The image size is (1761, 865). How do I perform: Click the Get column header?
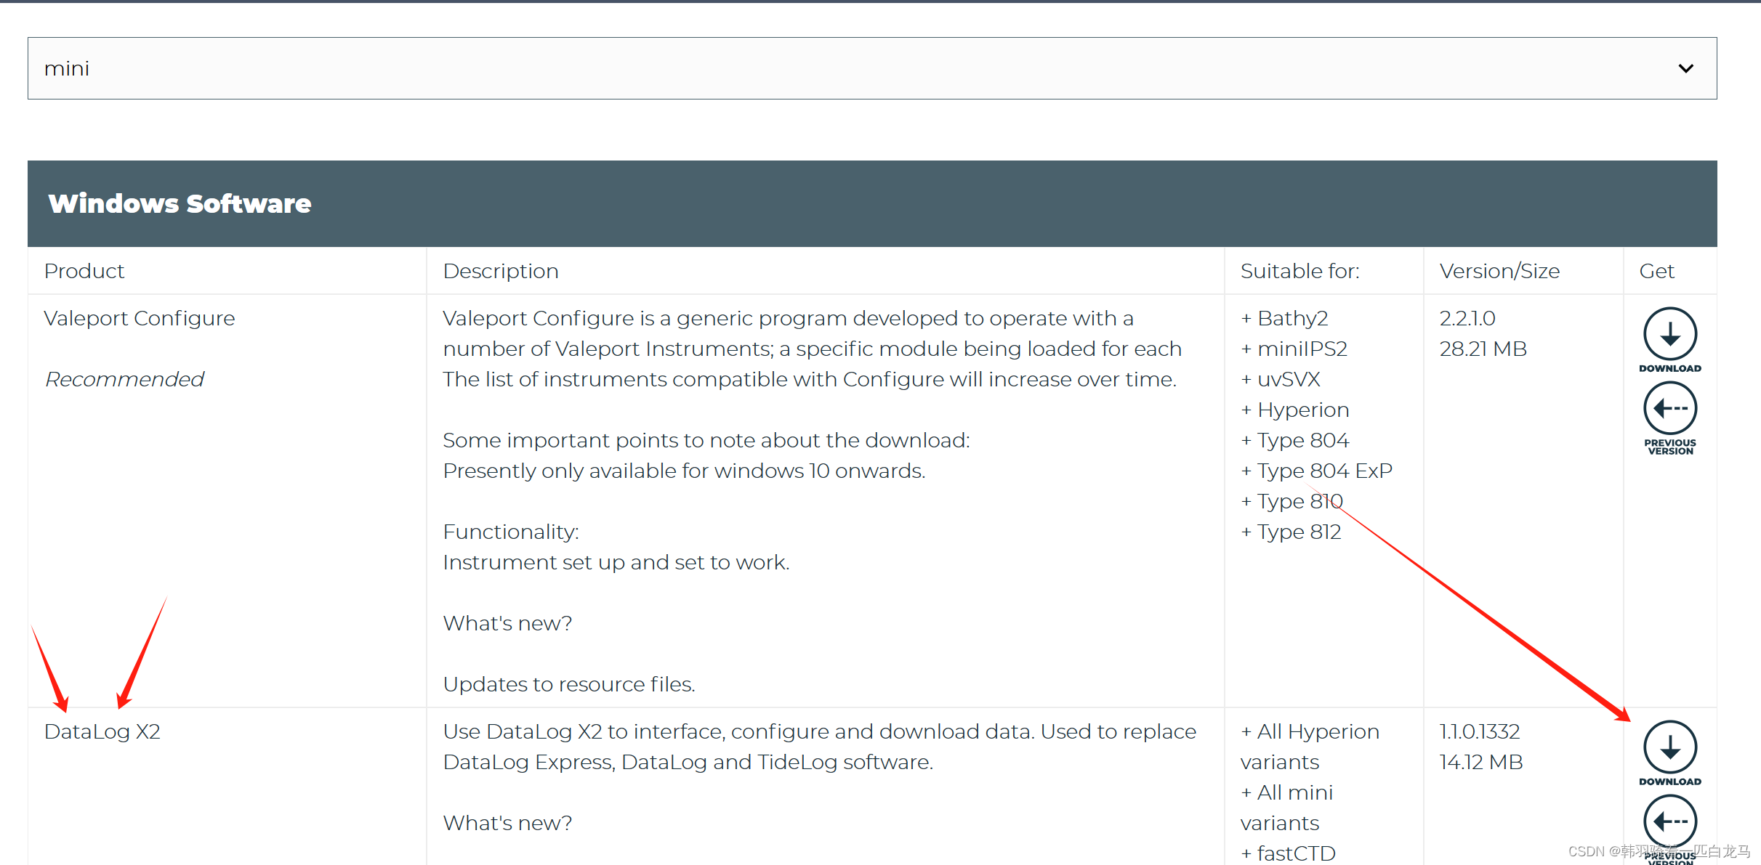pos(1656,271)
